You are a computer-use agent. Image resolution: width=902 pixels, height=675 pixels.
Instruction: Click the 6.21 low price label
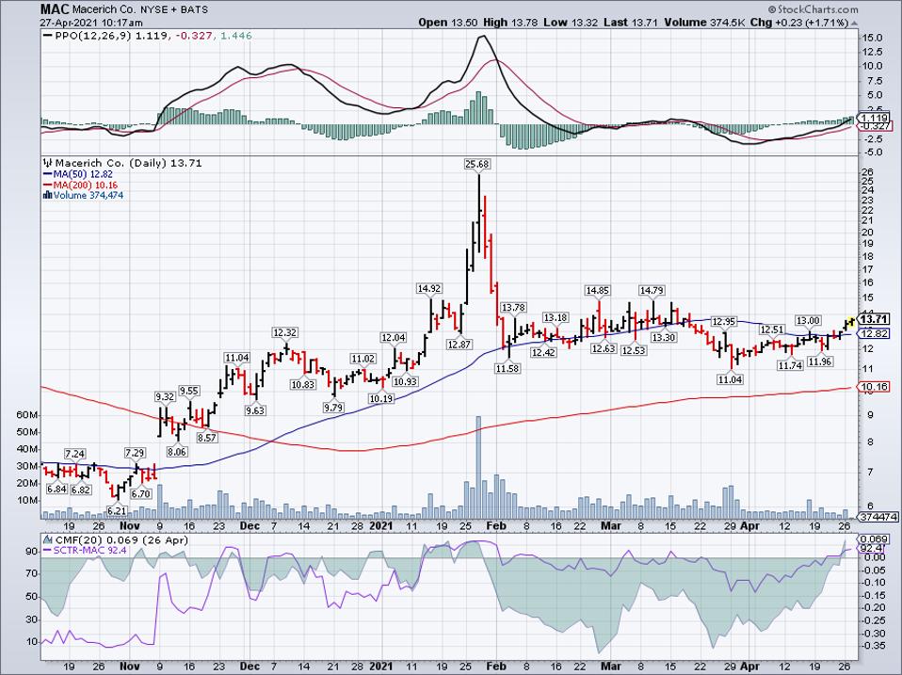point(117,510)
